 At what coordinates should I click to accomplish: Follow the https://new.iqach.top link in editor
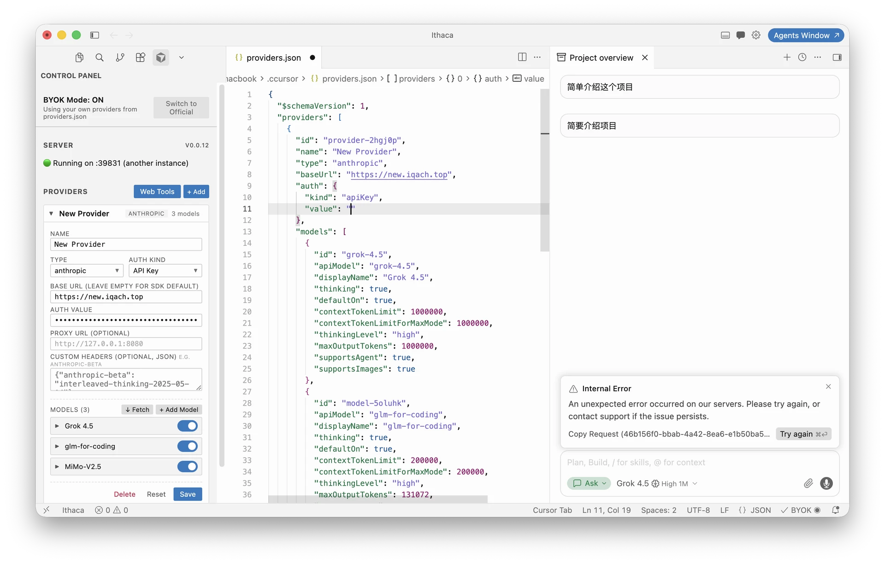point(399,174)
